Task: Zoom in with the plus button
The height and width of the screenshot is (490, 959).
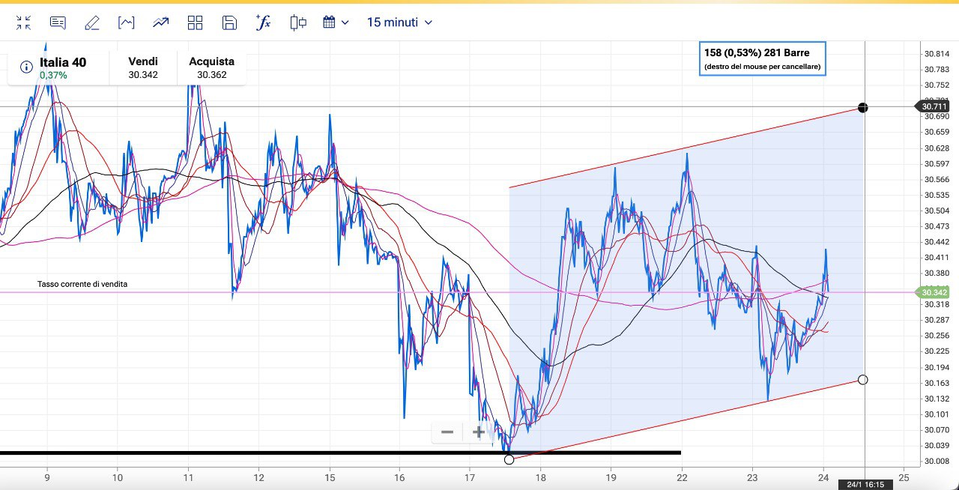Action: point(478,432)
